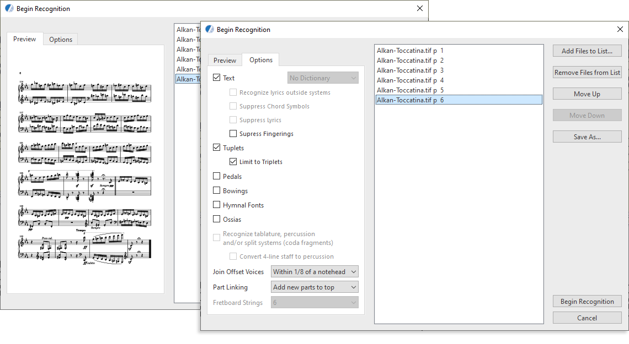Open the Part Linking dropdown
The height and width of the screenshot is (344, 629).
[x=314, y=287]
